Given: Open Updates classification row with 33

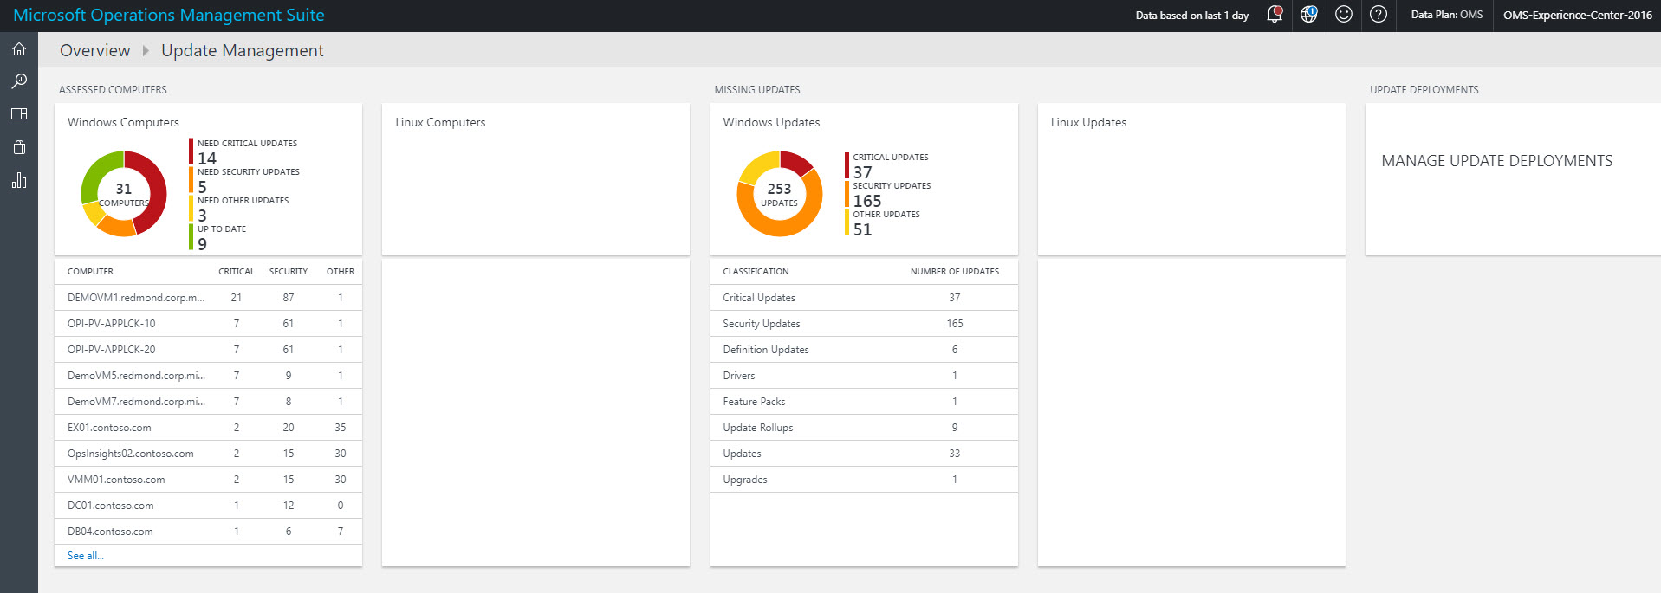Looking at the screenshot, I should point(864,454).
